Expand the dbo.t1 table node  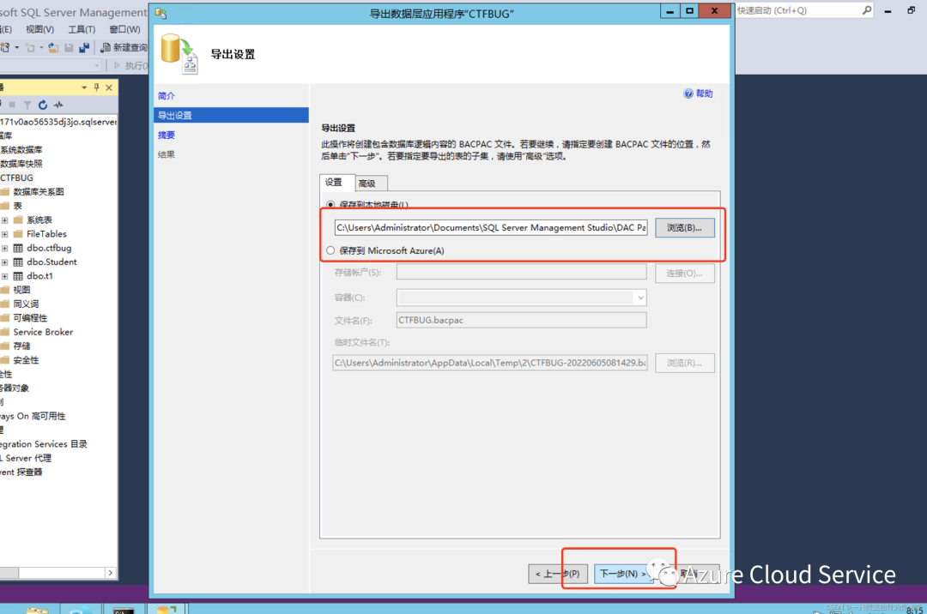pyautogui.click(x=5, y=276)
